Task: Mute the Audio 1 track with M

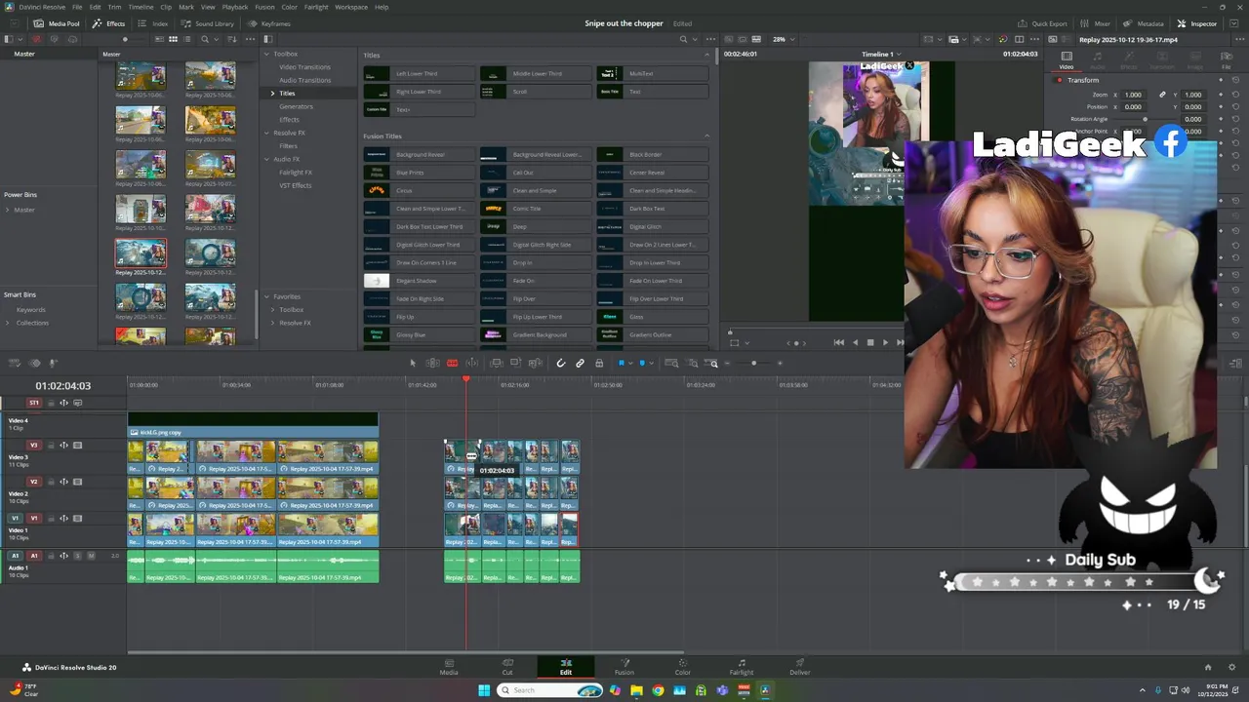Action: 91,556
